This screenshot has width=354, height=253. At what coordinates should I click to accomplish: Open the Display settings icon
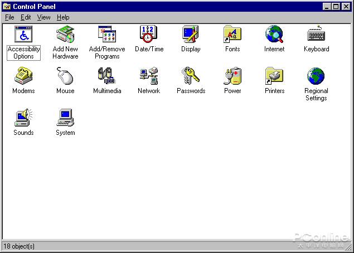click(x=191, y=35)
